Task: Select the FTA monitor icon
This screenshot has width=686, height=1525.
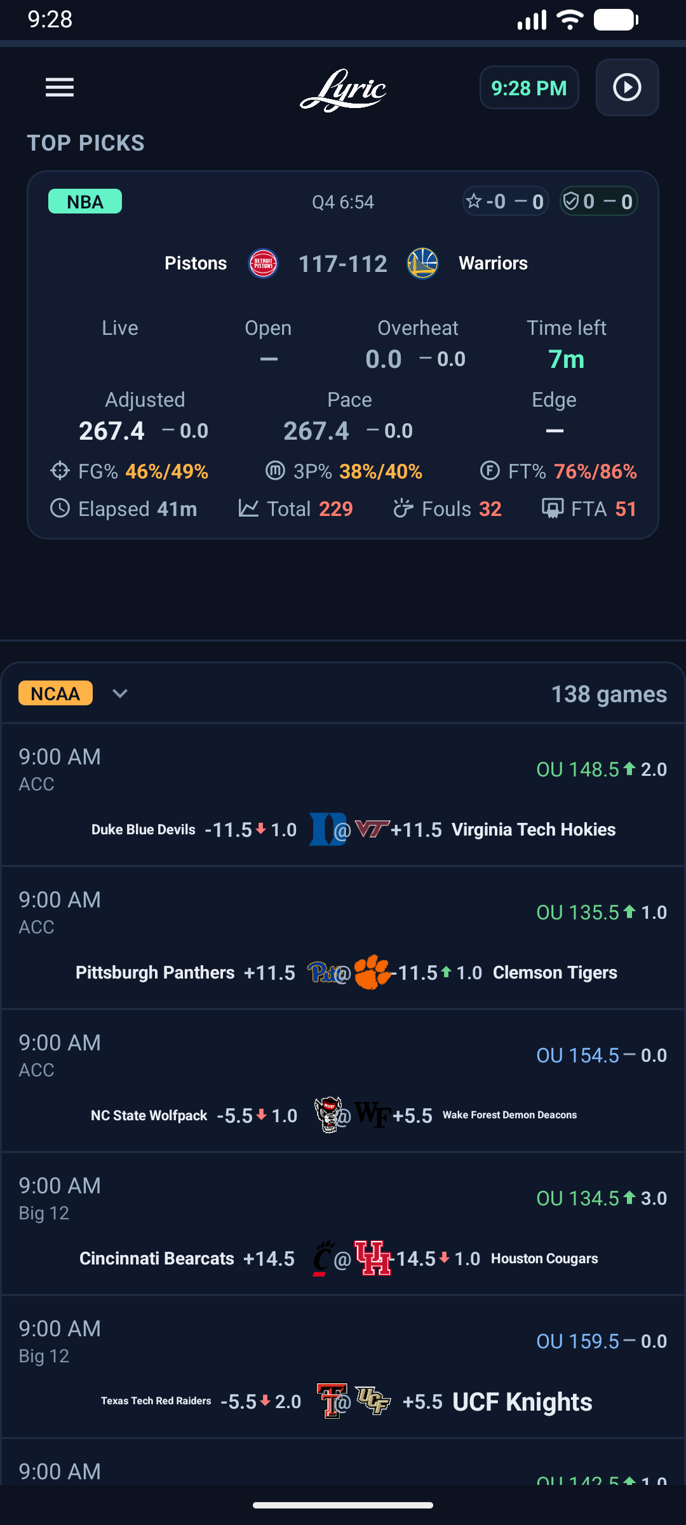Action: (x=551, y=508)
